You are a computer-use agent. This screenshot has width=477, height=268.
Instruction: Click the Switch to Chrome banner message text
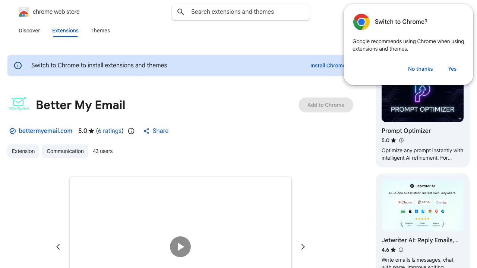pyautogui.click(x=99, y=66)
